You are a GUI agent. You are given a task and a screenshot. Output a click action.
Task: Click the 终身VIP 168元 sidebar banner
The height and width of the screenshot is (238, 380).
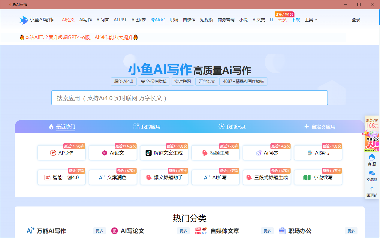point(372,123)
